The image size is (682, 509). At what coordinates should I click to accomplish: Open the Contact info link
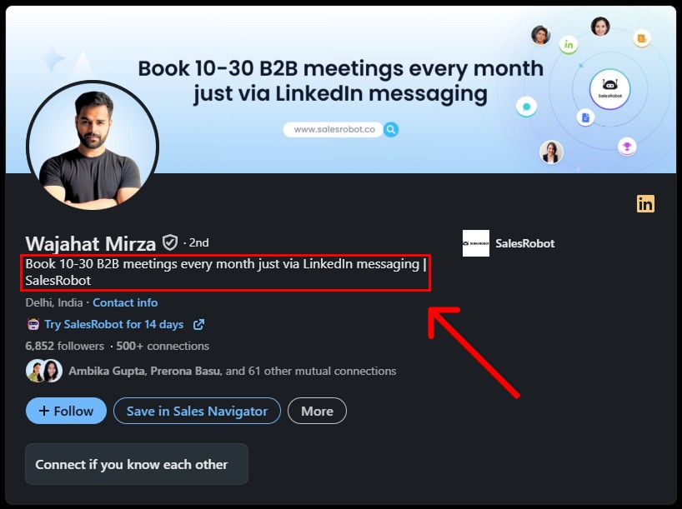coord(125,302)
